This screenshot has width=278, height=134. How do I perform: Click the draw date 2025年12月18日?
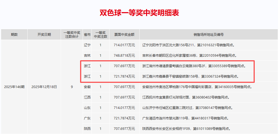tap(44, 87)
